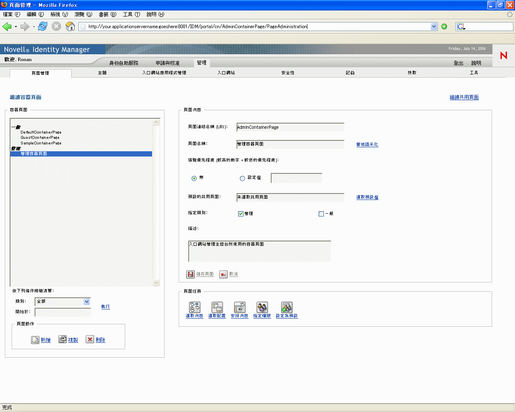The width and height of the screenshot is (515, 412).
Task: Open the 工具 sub-tab
Action: pyautogui.click(x=474, y=73)
